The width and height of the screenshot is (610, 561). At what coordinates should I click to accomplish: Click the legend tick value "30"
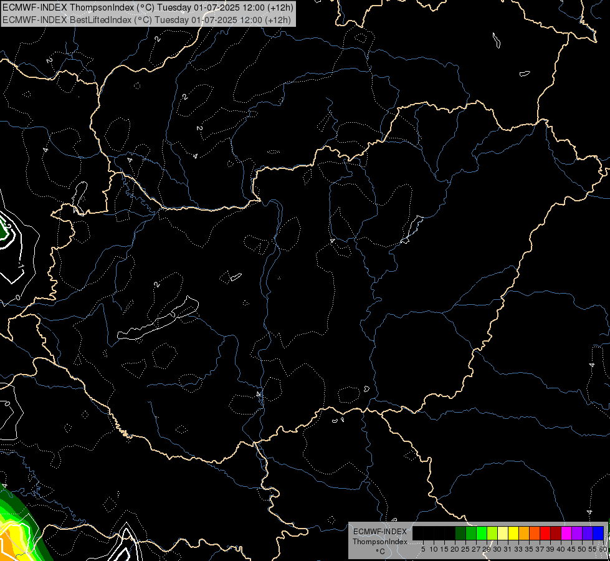(x=497, y=549)
